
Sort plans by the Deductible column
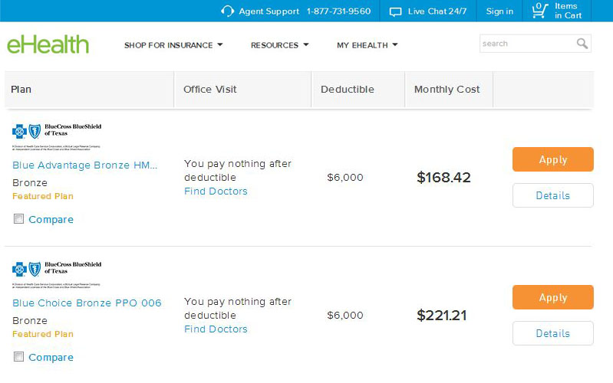(x=348, y=90)
